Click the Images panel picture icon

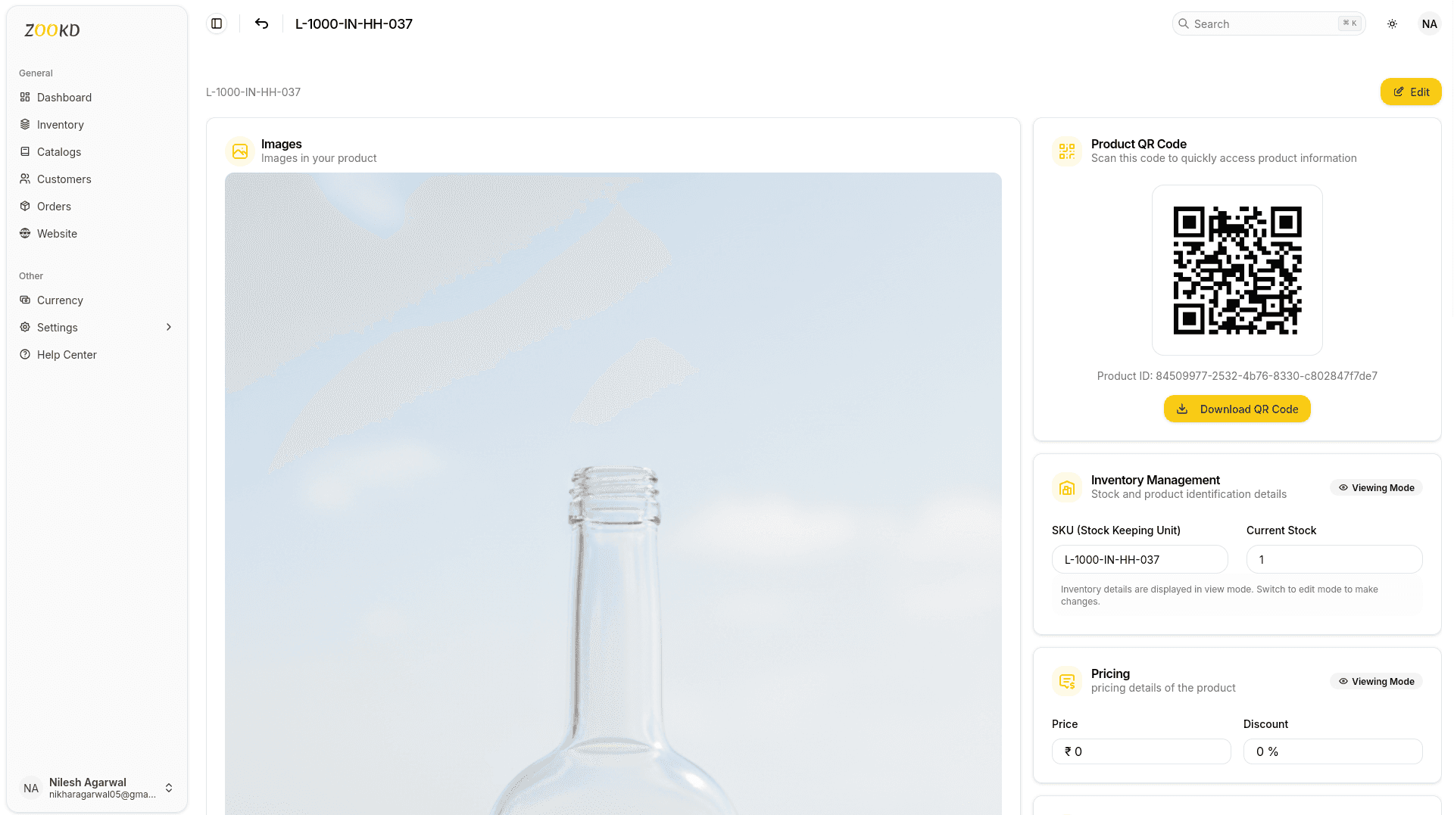(239, 151)
